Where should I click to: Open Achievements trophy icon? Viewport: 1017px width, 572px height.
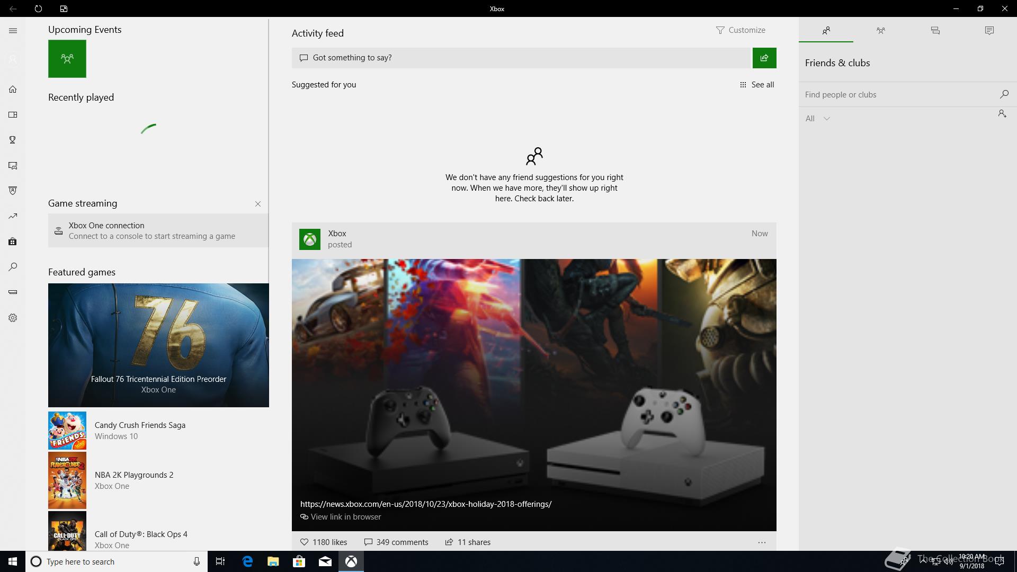[x=13, y=140]
